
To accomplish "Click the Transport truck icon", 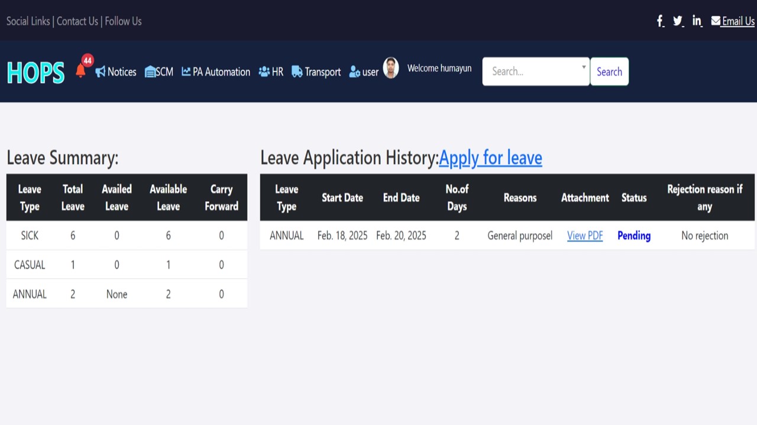I will click(297, 71).
